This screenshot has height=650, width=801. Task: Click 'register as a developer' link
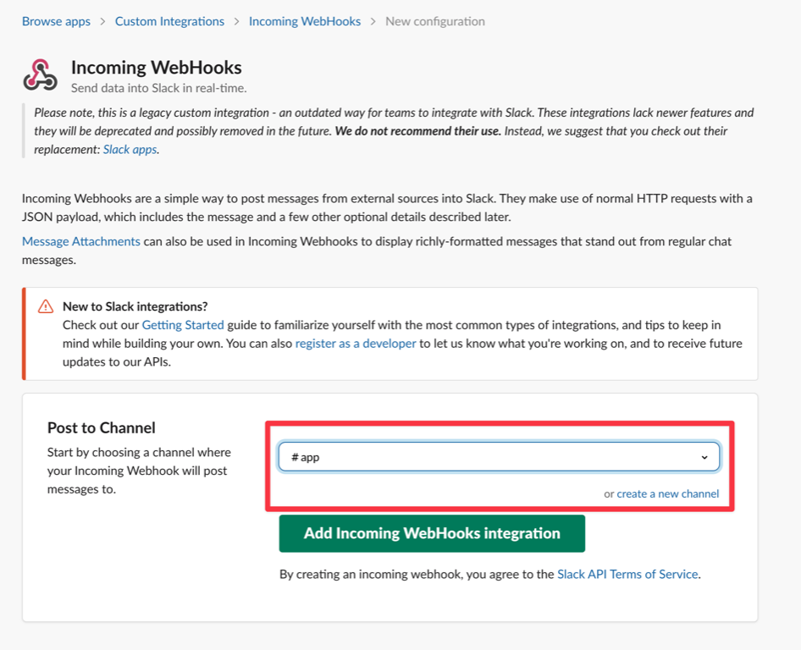point(356,344)
